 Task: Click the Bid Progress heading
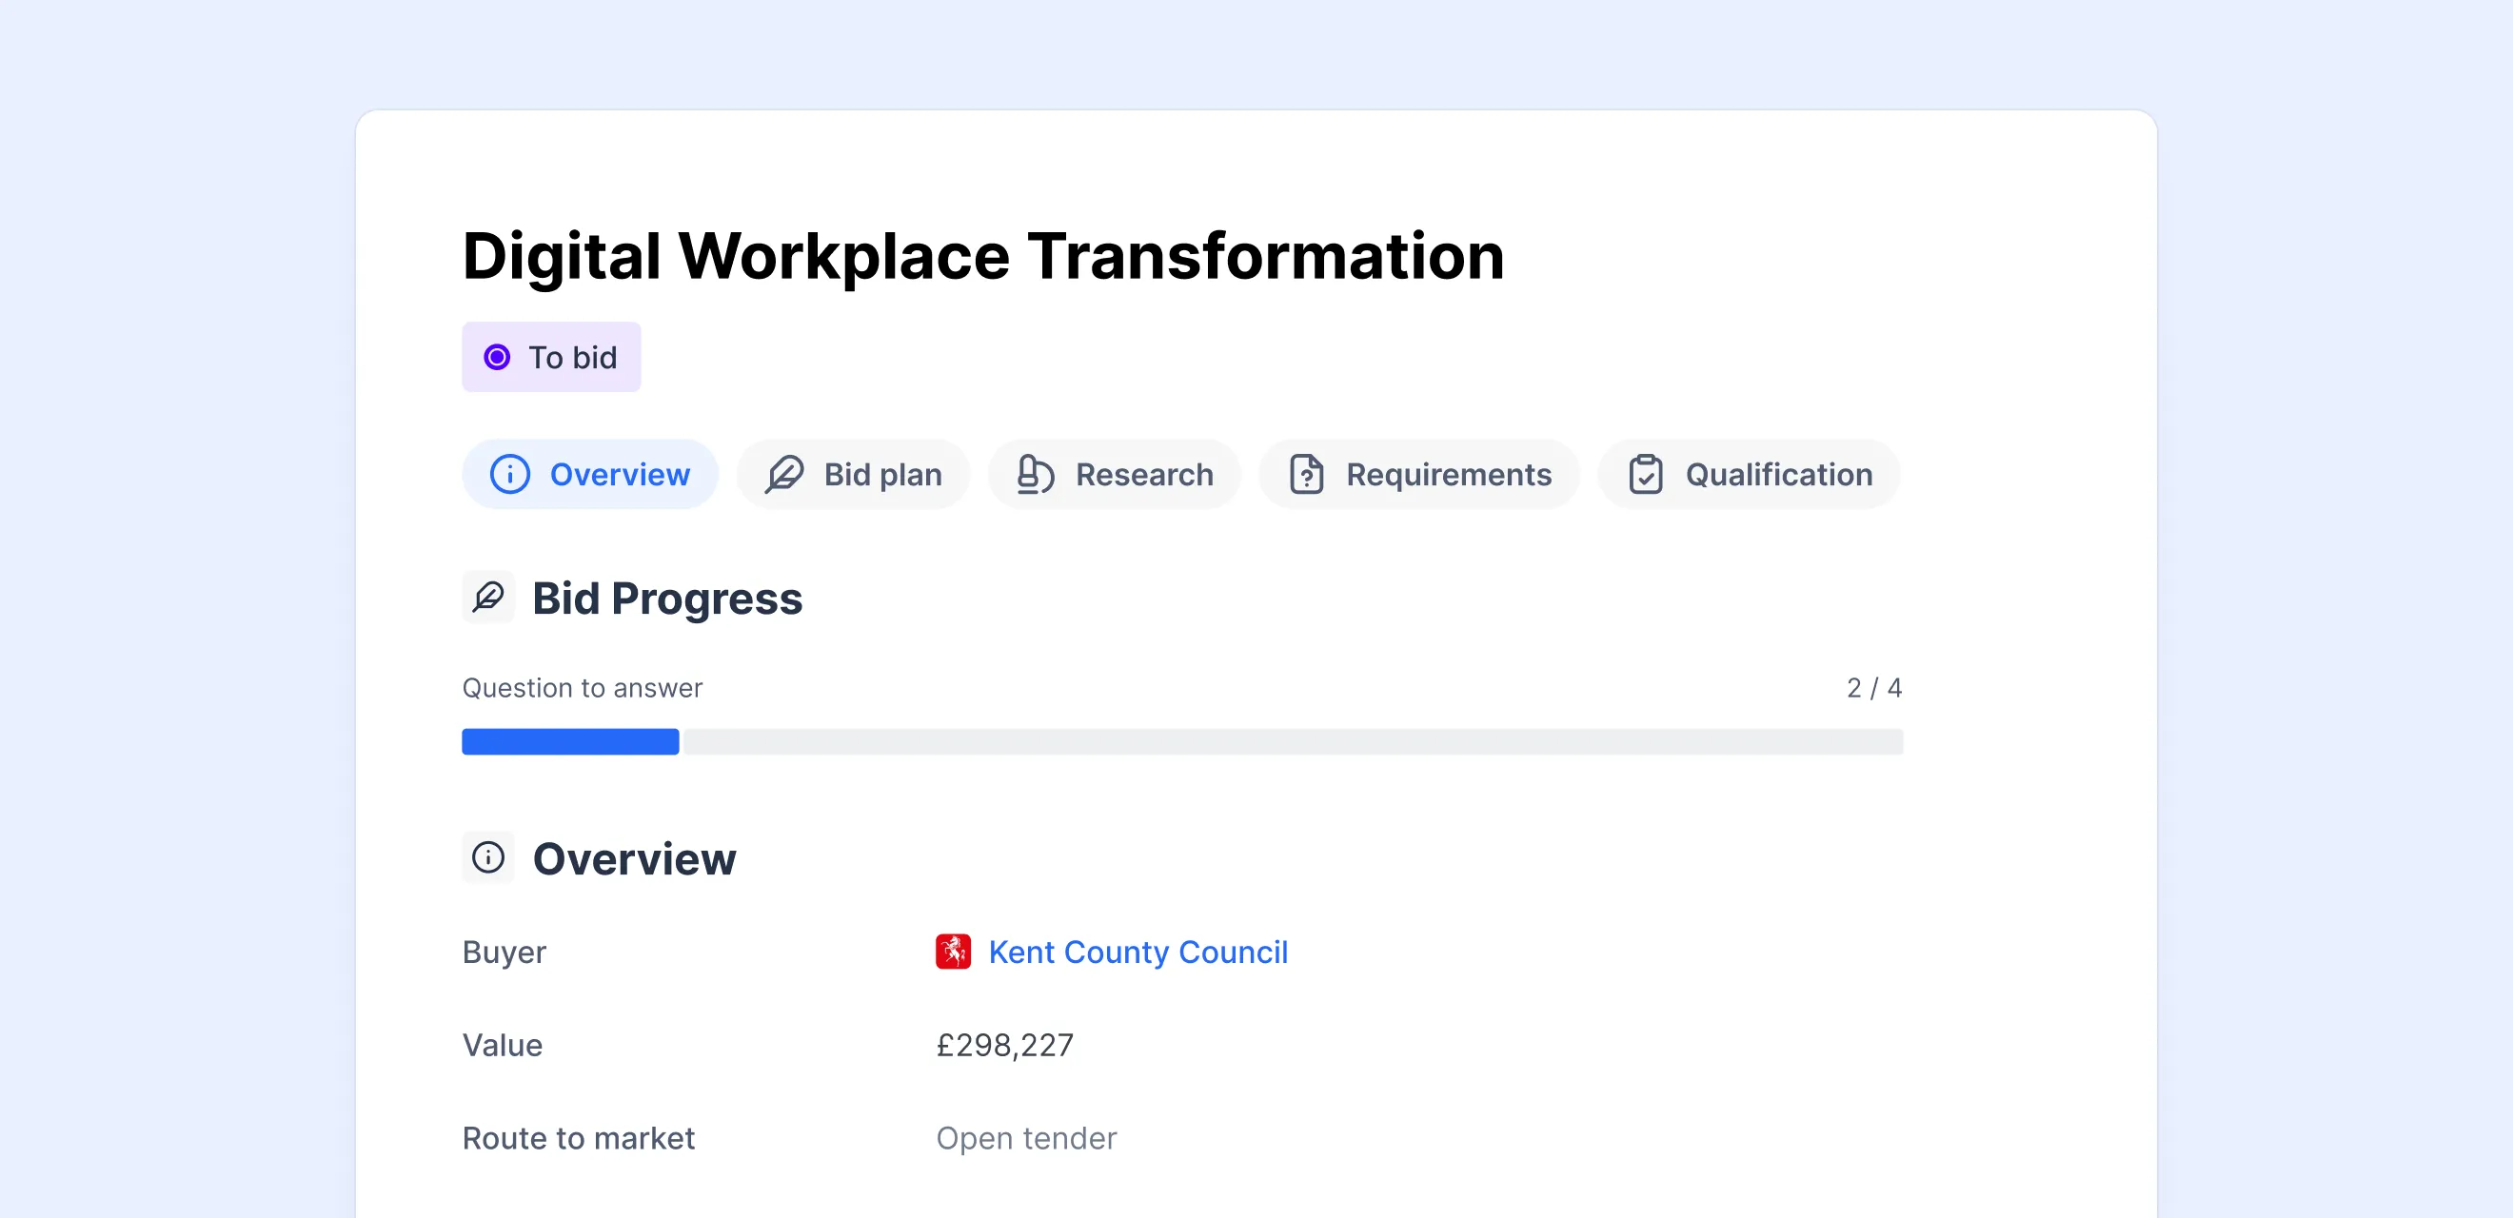(667, 598)
